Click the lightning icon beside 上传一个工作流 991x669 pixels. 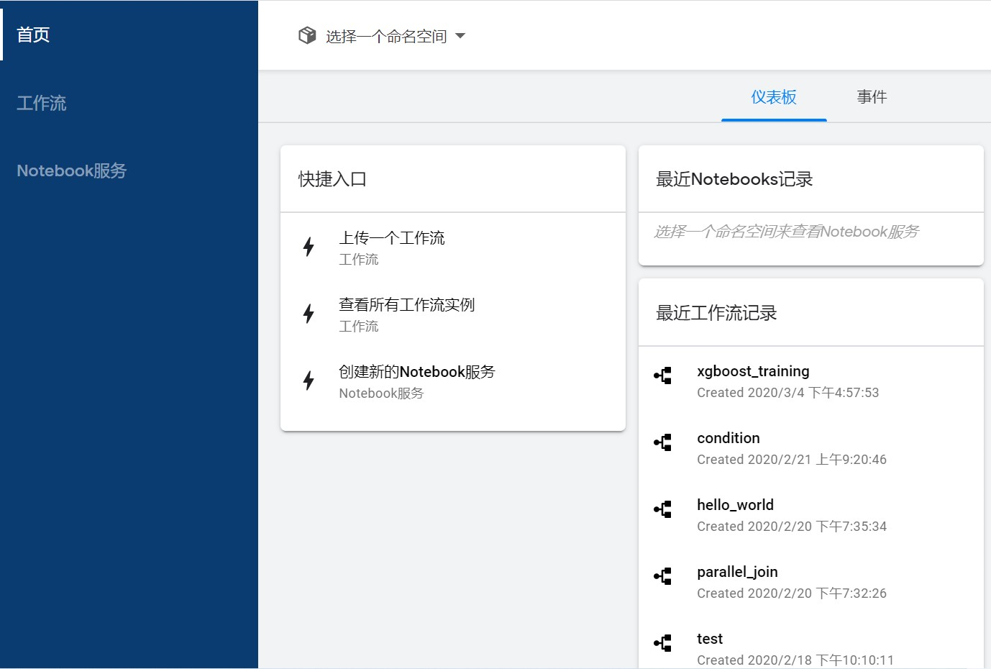point(309,247)
